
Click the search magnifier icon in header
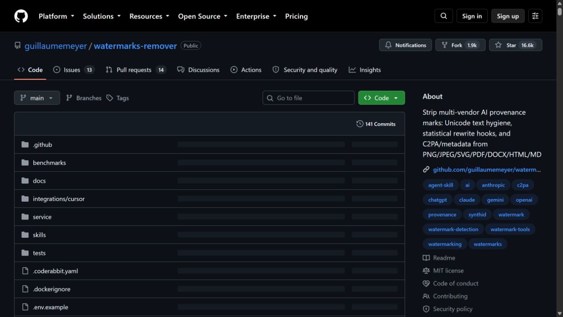pyautogui.click(x=444, y=16)
